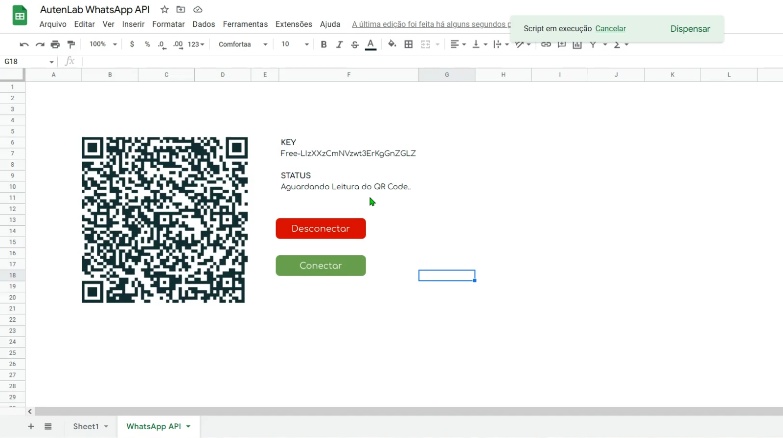783x438 pixels.
Task: Toggle bold formatting
Action: click(323, 44)
